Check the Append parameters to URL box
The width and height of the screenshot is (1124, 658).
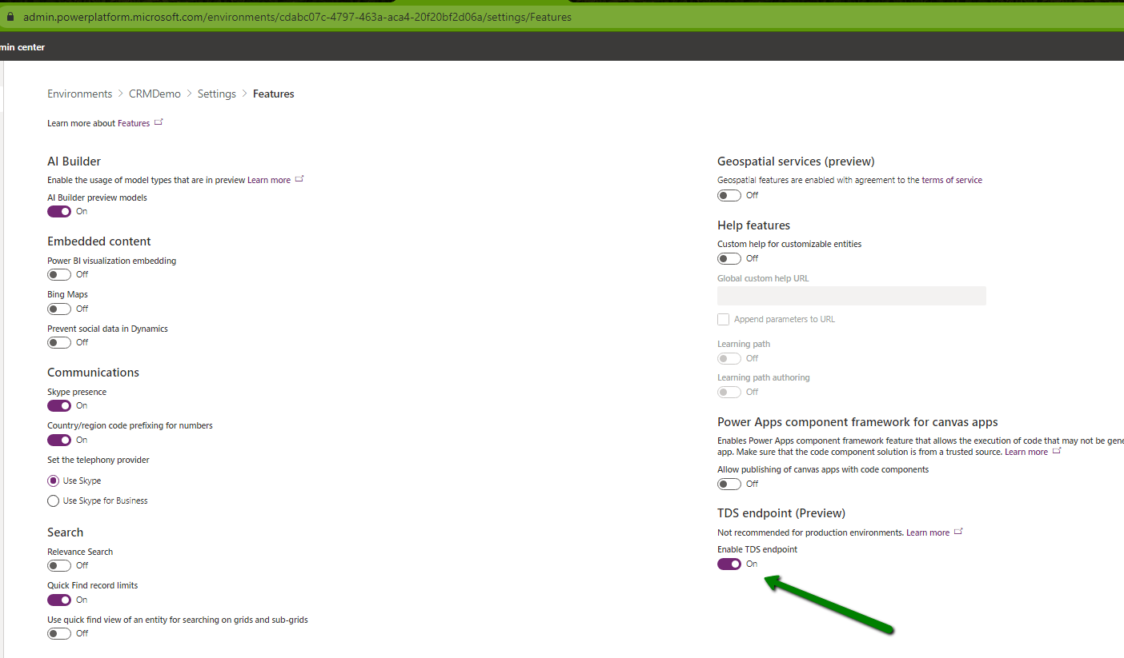click(724, 320)
